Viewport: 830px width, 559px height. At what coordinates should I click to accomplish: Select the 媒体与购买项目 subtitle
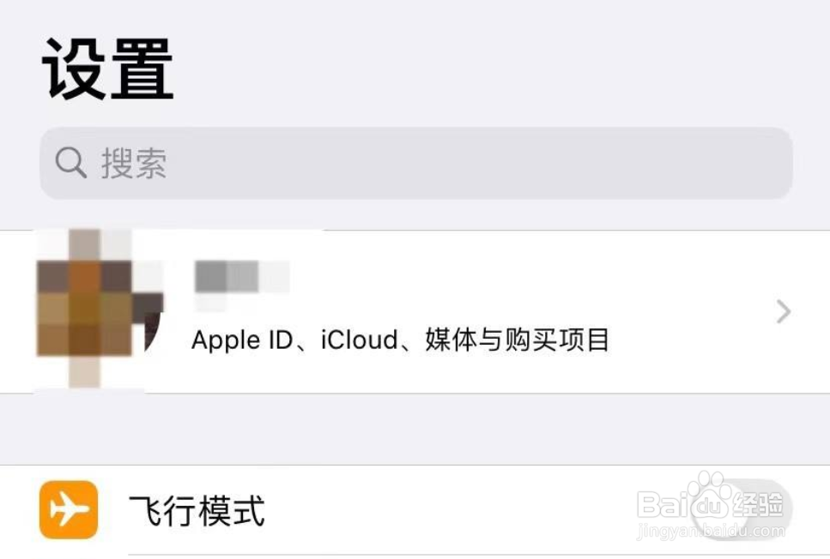518,340
